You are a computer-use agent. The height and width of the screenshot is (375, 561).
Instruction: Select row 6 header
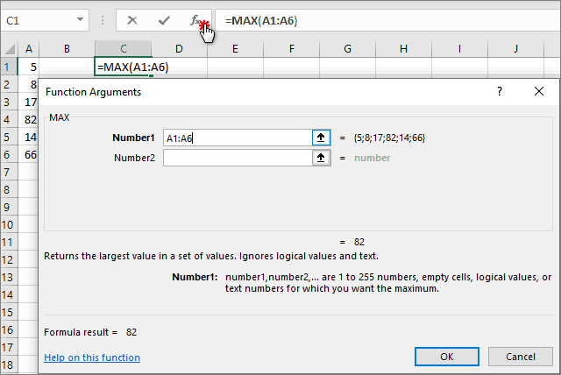9,154
